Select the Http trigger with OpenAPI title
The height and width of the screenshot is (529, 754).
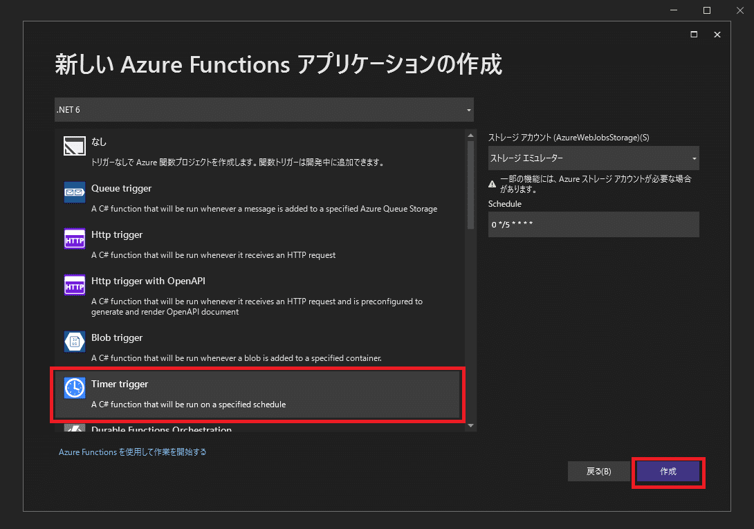[148, 281]
